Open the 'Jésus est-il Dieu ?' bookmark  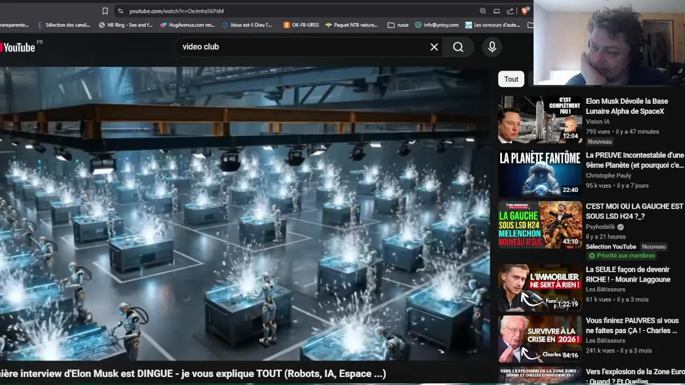247,25
